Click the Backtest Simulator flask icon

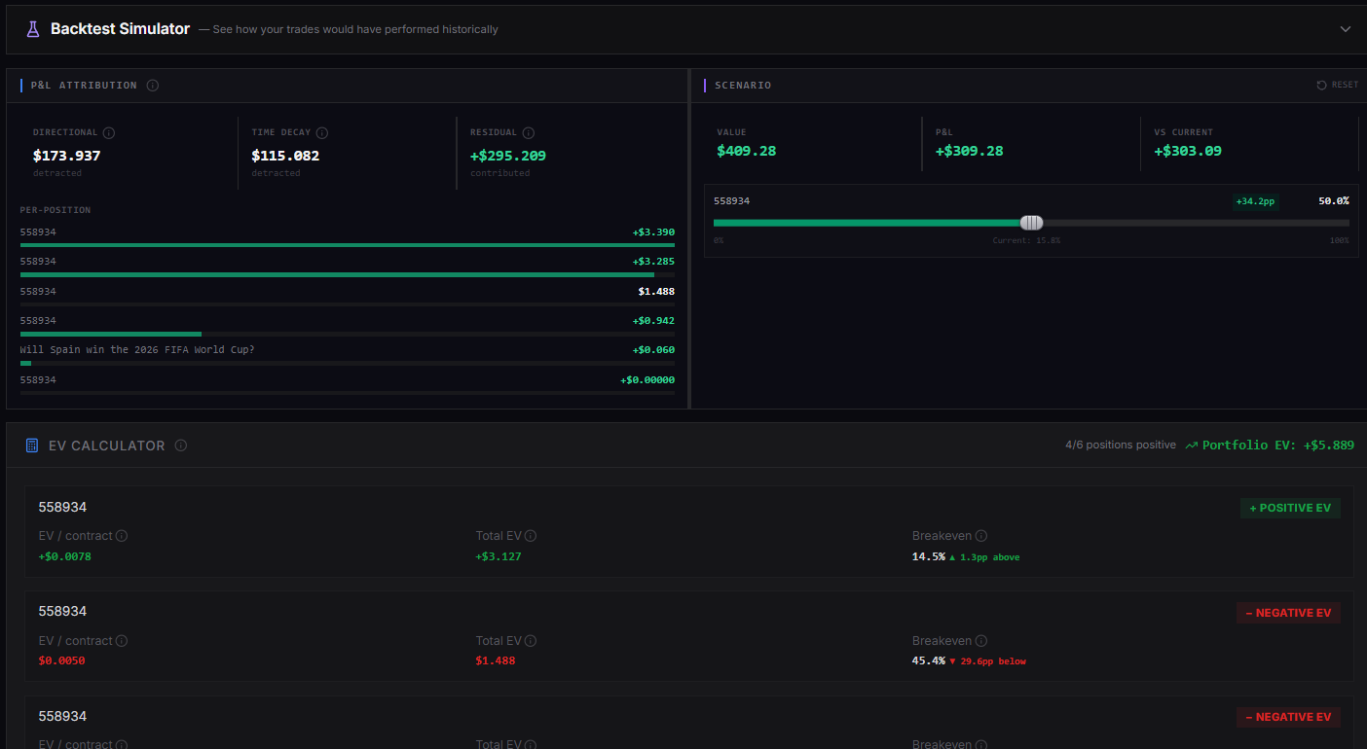coord(33,29)
